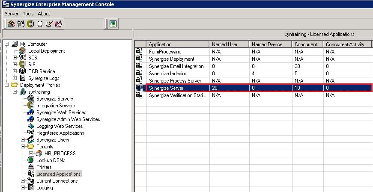The image size is (373, 192).
Task: Expand the SCS tree node
Action: [x=15, y=57]
